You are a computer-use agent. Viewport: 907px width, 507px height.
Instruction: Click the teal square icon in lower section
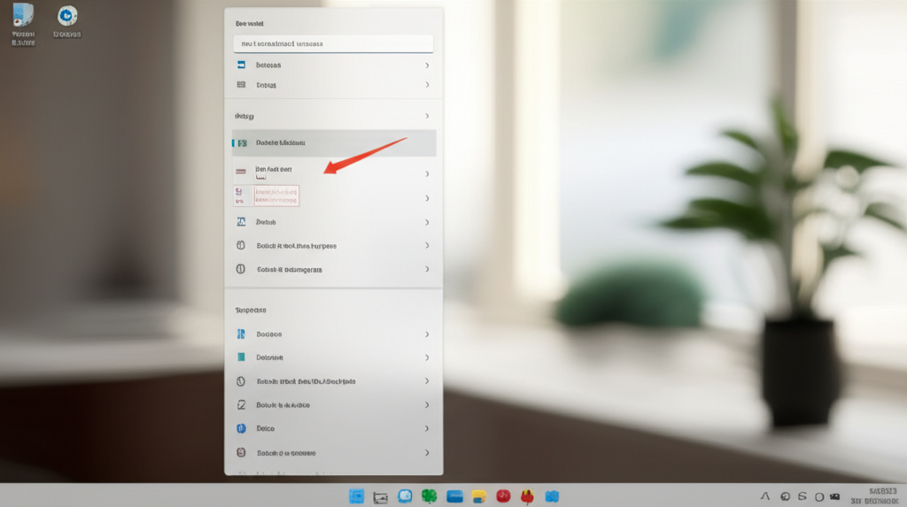[x=240, y=357]
